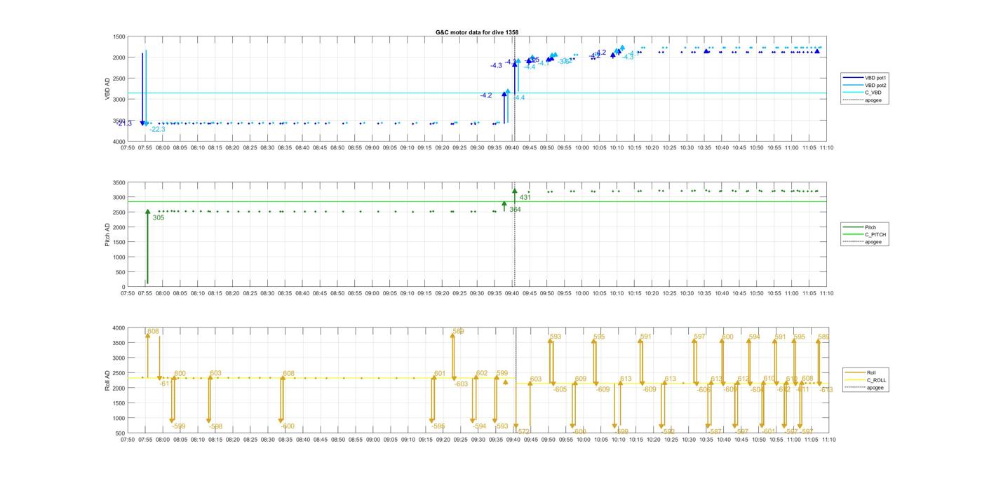Viewport: 982px width, 486px height.
Task: Click the Pitch line sample in the legend
Action: pyautogui.click(x=854, y=227)
